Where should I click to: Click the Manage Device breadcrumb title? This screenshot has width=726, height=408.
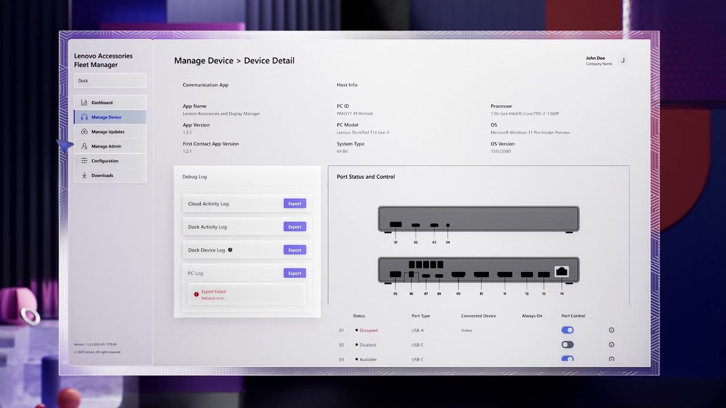click(204, 61)
